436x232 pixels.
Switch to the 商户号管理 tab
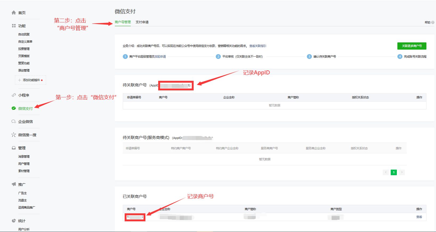pyautogui.click(x=123, y=22)
